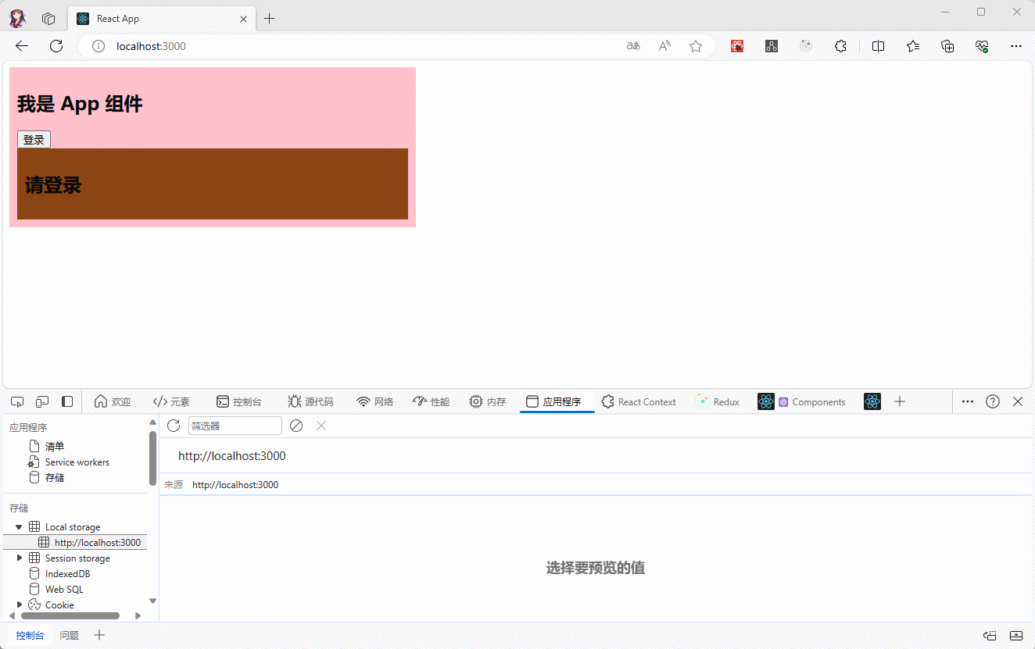Toggle device emulation icon in DevTools
Image resolution: width=1035 pixels, height=649 pixels.
pos(42,401)
